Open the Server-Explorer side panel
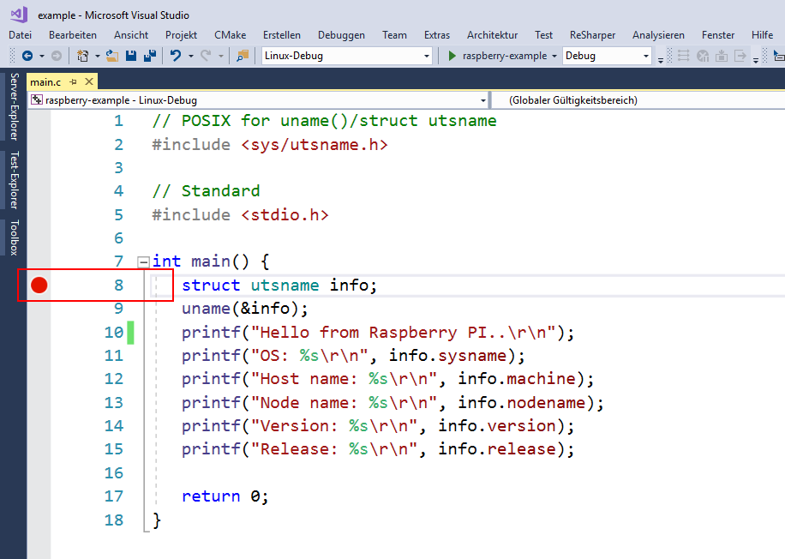 pyautogui.click(x=14, y=107)
